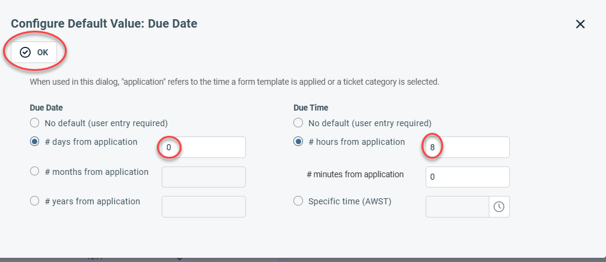The height and width of the screenshot is (262, 606).
Task: Click the months from application input field
Action: (x=204, y=177)
